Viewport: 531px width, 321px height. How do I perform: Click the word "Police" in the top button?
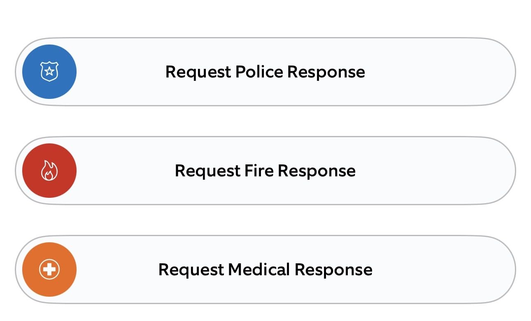click(259, 72)
